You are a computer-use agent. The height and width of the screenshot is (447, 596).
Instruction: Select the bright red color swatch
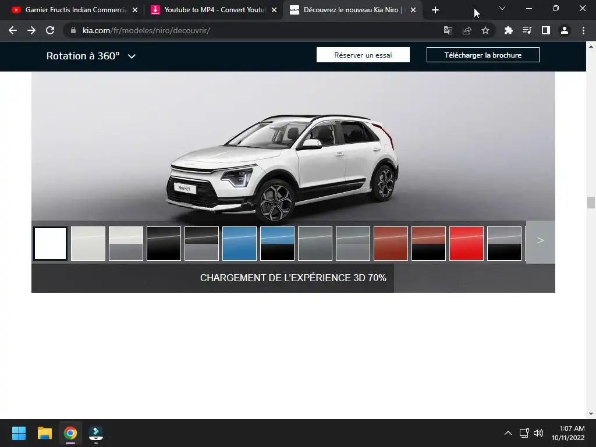click(x=466, y=244)
